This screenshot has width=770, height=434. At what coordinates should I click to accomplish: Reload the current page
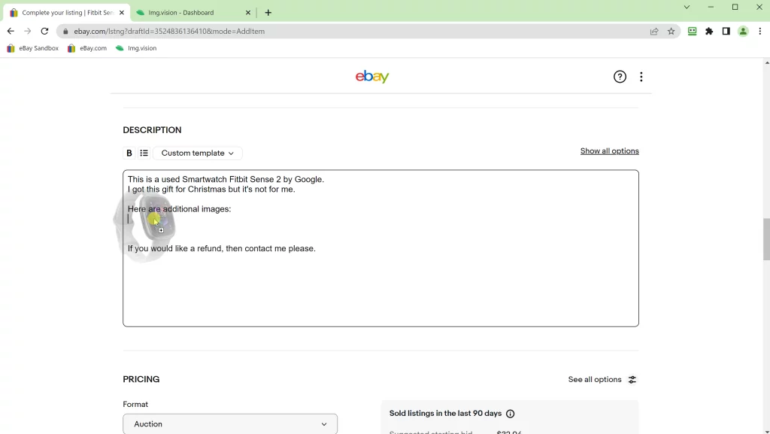point(44,31)
